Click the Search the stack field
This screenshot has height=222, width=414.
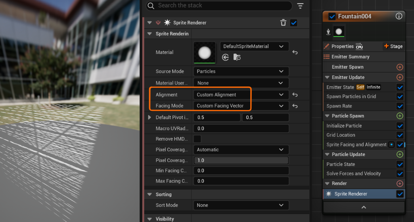click(219, 6)
